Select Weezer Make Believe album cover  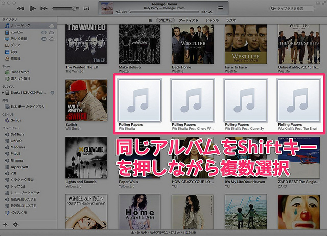139,44
